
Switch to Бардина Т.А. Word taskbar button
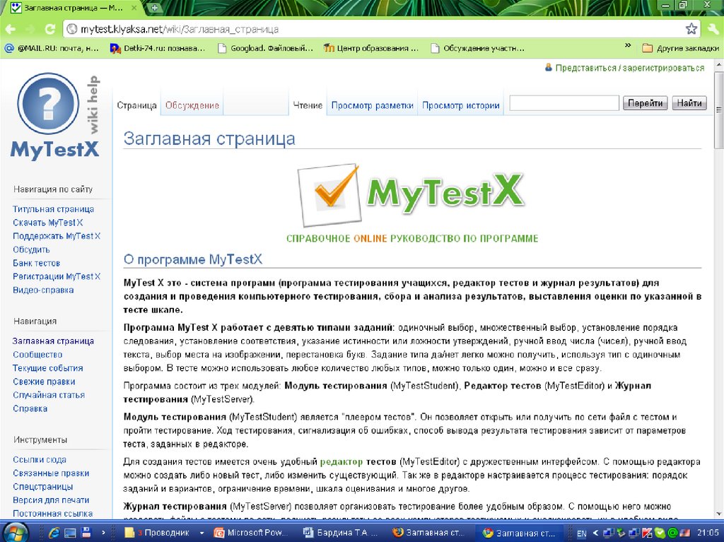[340, 533]
